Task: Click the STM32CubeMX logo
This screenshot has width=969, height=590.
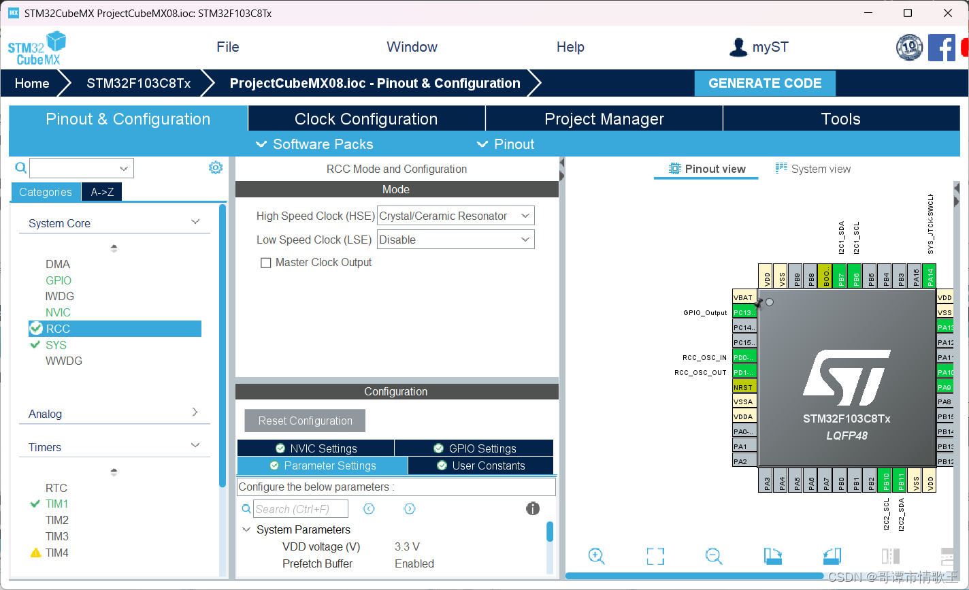Action: (x=37, y=48)
